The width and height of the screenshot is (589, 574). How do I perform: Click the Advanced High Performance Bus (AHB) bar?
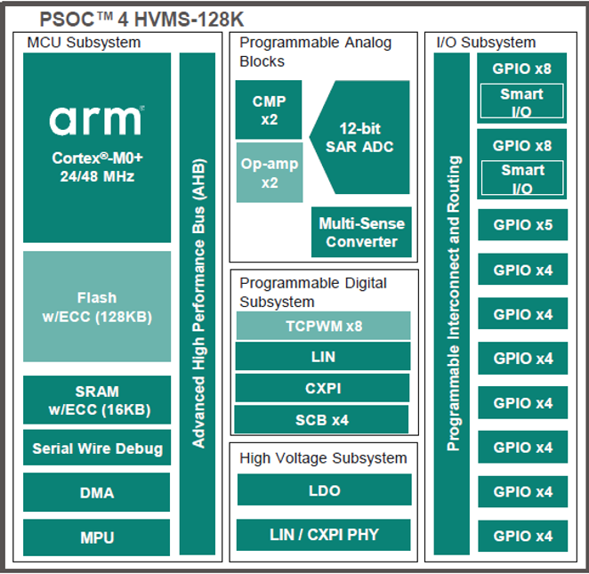coord(198,303)
